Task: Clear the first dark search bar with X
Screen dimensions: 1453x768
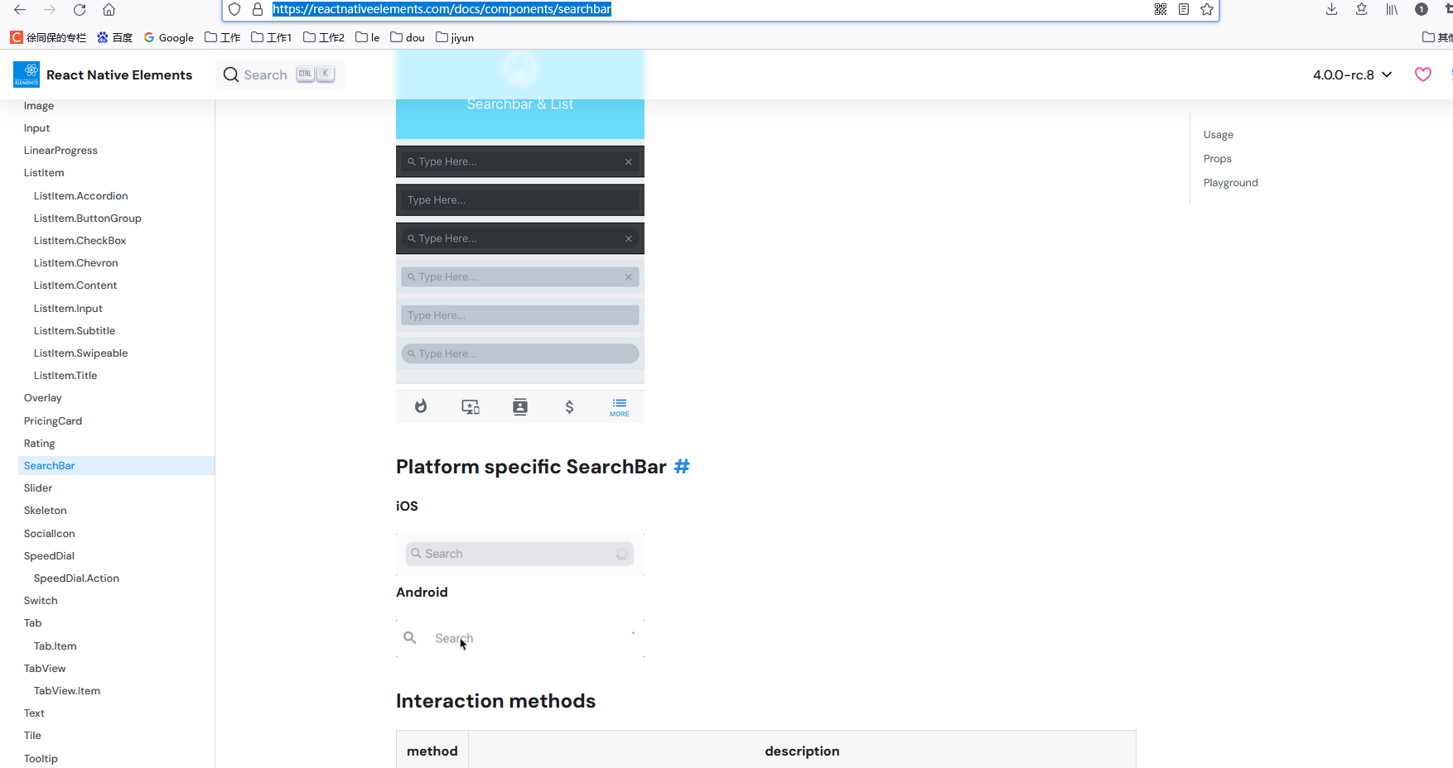Action: 629,161
